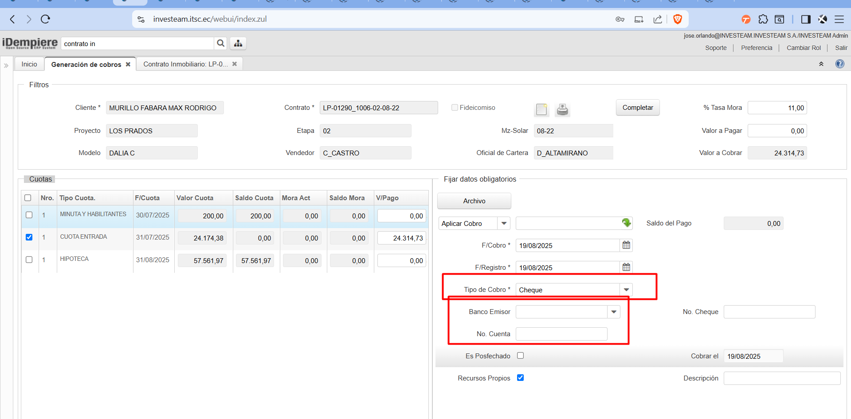Open the F/Cobro calendar picker
851x419 pixels.
(x=626, y=245)
